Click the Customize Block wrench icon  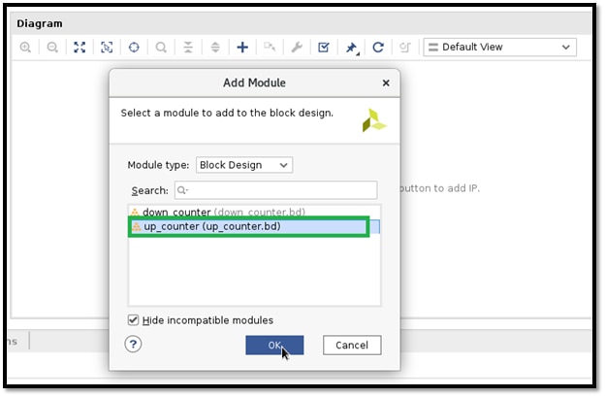pyautogui.click(x=297, y=48)
